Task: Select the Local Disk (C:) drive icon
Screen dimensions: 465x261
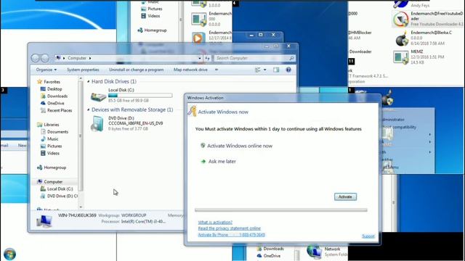Action: coord(98,96)
